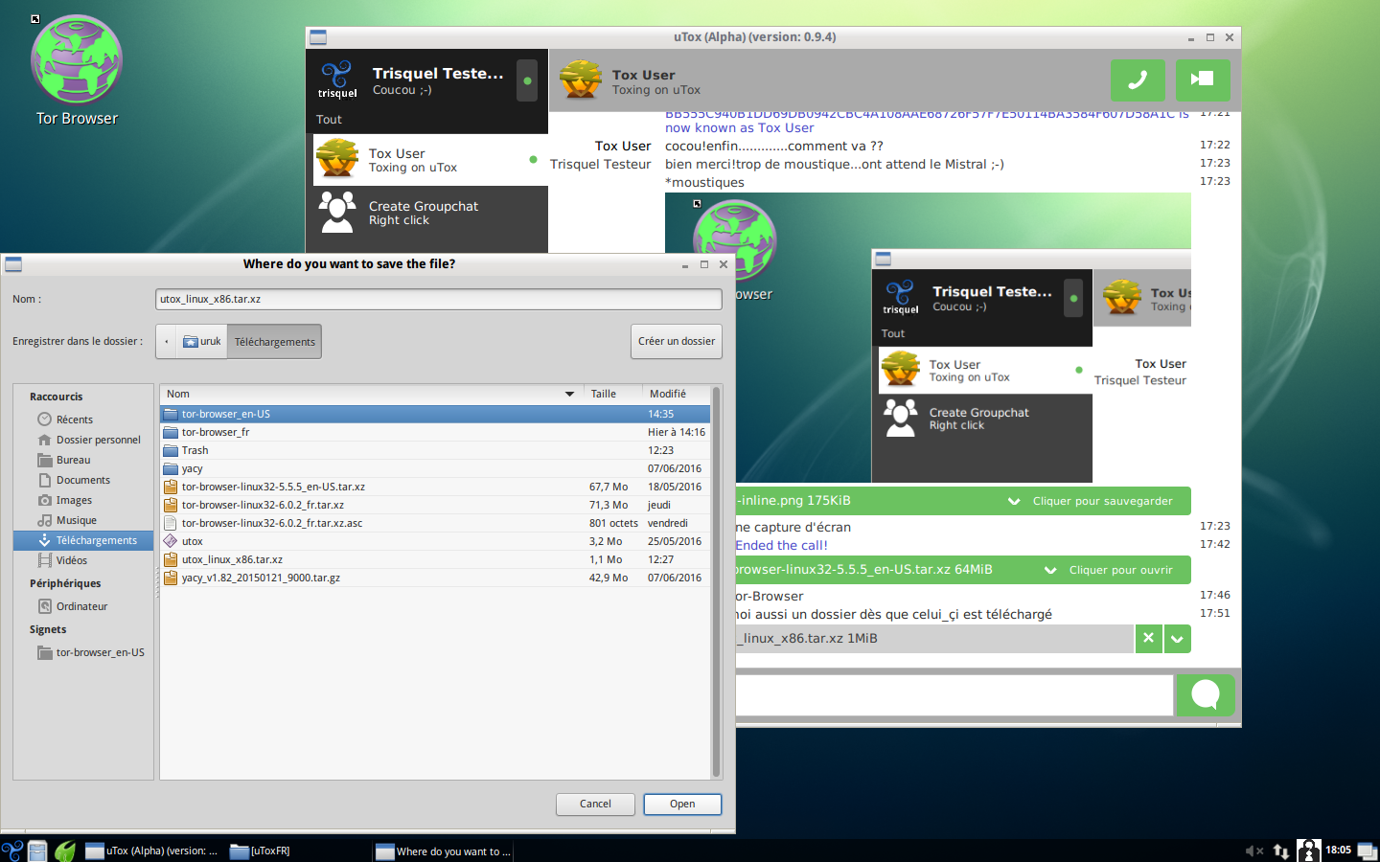Viewport: 1380px width, 862px height.
Task: Select the uruk folder path button
Action: (x=202, y=342)
